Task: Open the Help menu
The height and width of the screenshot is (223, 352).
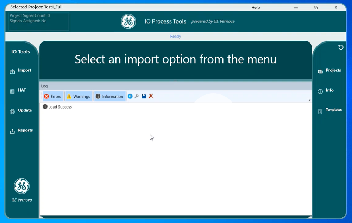Action: (256, 7)
